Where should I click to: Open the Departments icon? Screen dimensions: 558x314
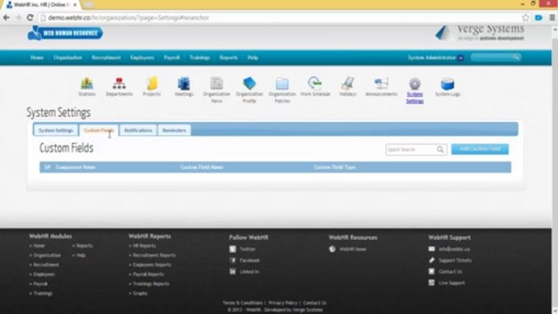click(x=120, y=84)
